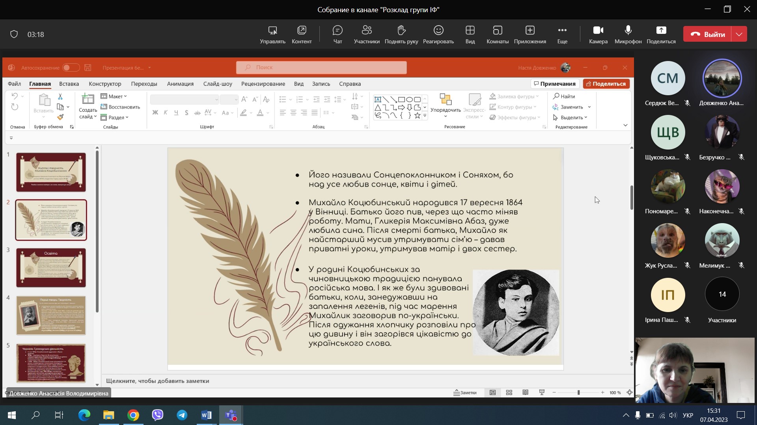Open the View layout icon
The width and height of the screenshot is (757, 425).
point(470,31)
